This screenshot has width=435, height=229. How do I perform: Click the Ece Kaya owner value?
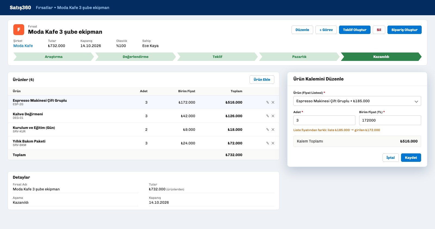tap(150, 46)
